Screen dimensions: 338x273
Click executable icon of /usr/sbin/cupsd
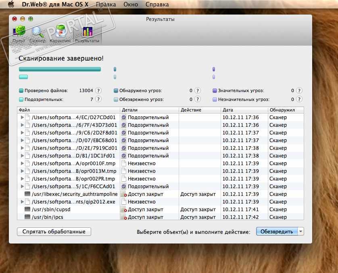pyautogui.click(x=27, y=209)
